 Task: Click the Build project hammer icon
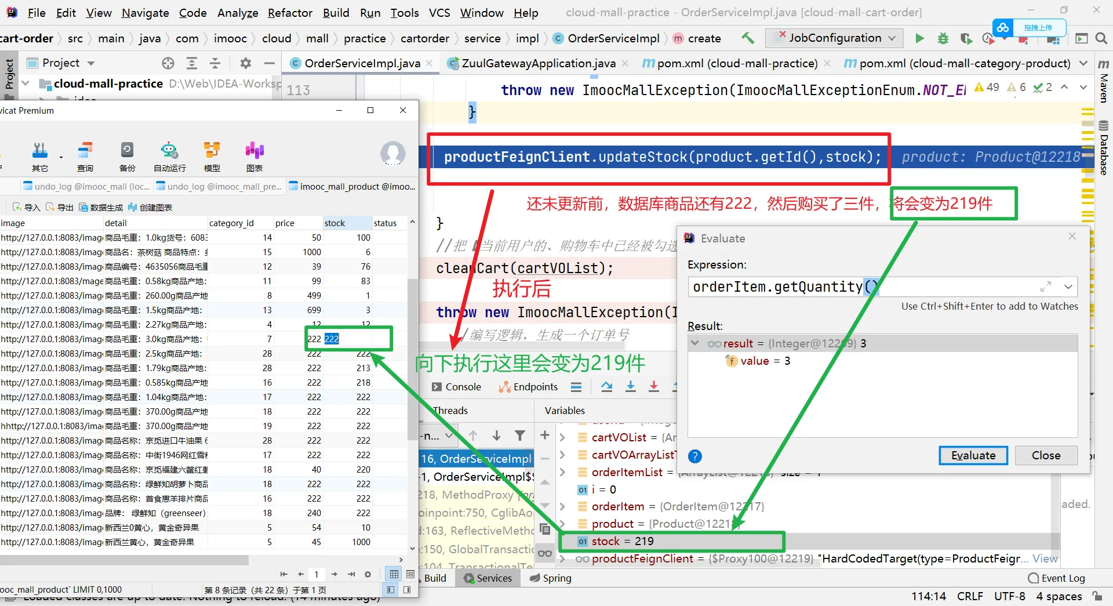[748, 38]
